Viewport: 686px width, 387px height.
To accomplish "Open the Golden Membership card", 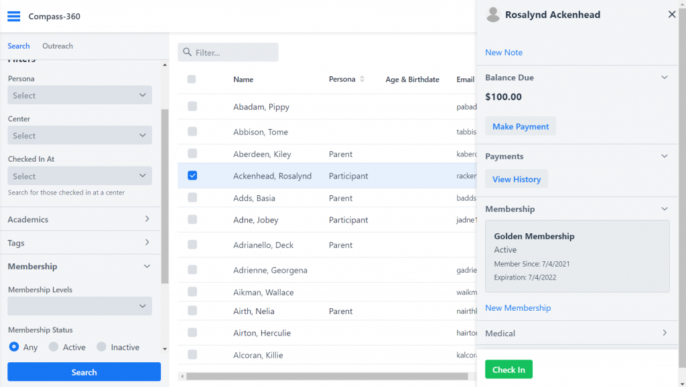I will 577,256.
